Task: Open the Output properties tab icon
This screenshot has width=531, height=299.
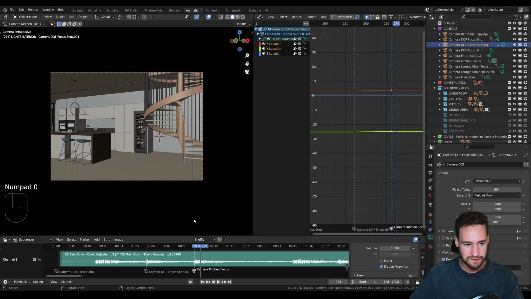Action: [x=430, y=173]
